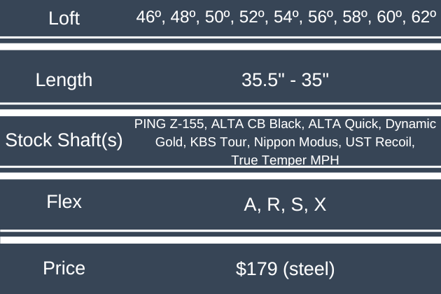Click the Flex row label
Screen dimensions: 441x294
64,202
